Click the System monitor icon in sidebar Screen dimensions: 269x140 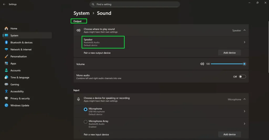tap(6, 35)
